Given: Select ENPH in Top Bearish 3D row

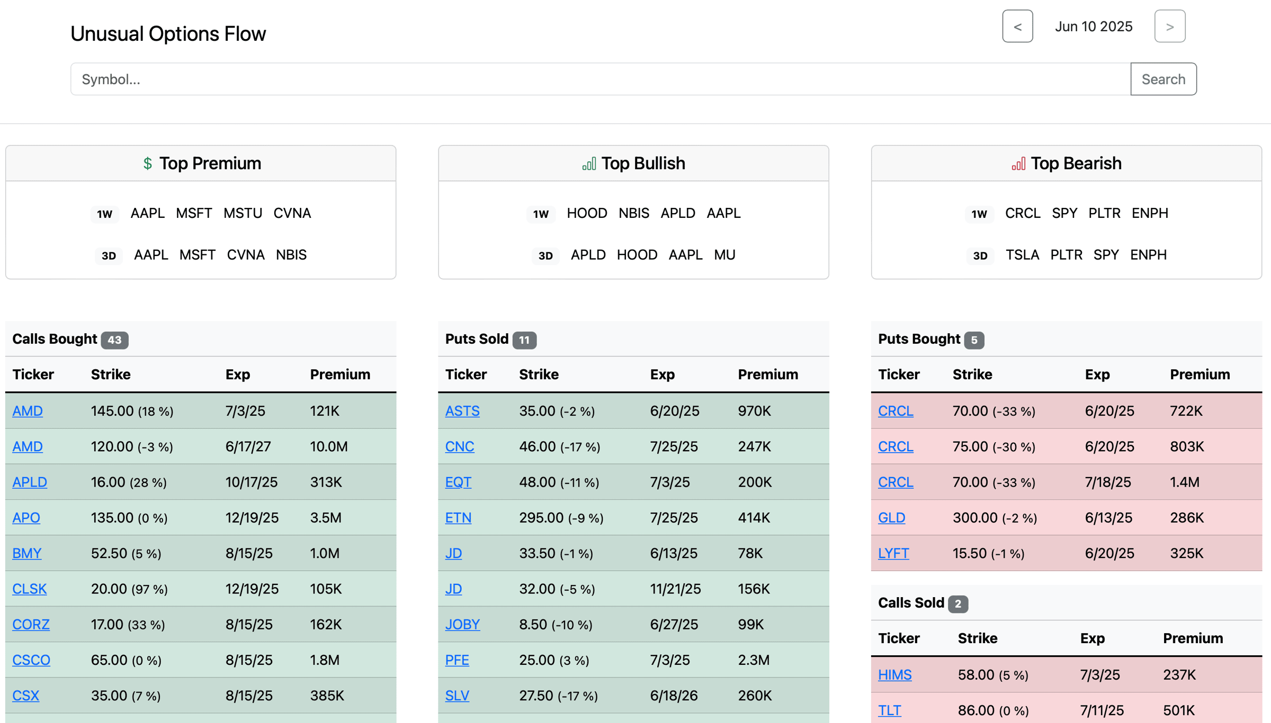Looking at the screenshot, I should (1148, 255).
